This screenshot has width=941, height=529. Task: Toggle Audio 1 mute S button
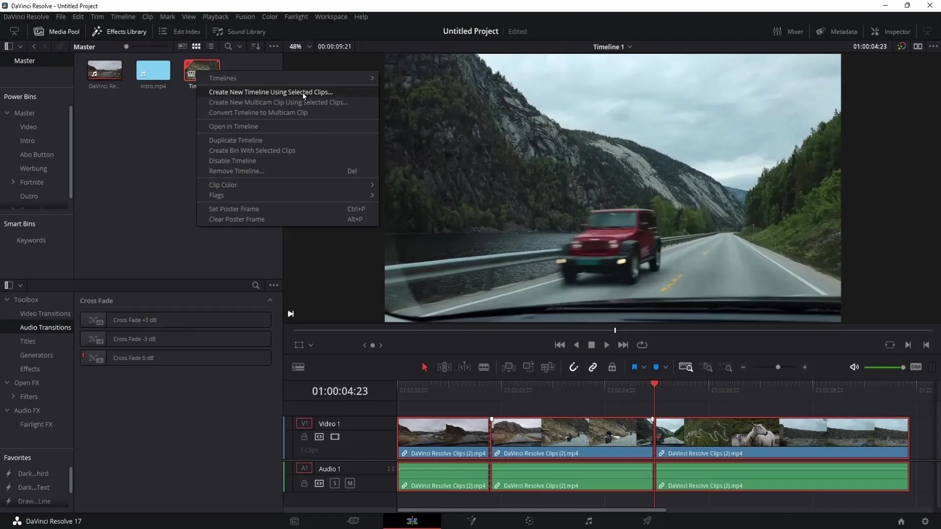335,483
